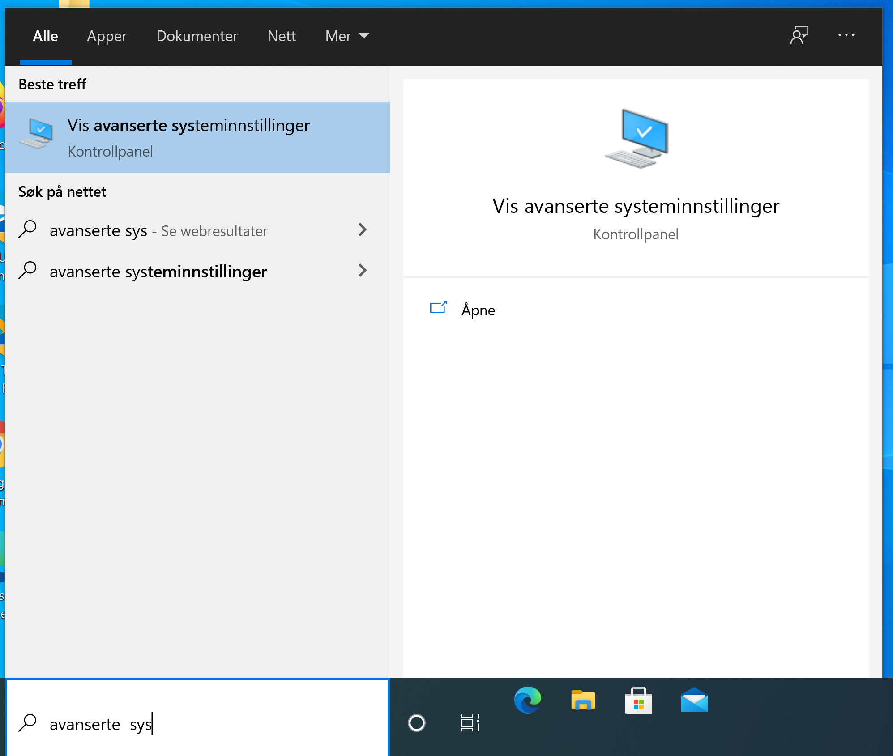Open Microsoft Edge from the taskbar
This screenshot has height=756, width=893.
click(x=527, y=700)
